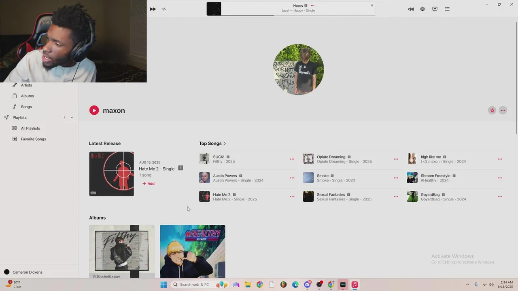Open Cameron Dickens account profile
This screenshot has height=291, width=518.
point(23,272)
